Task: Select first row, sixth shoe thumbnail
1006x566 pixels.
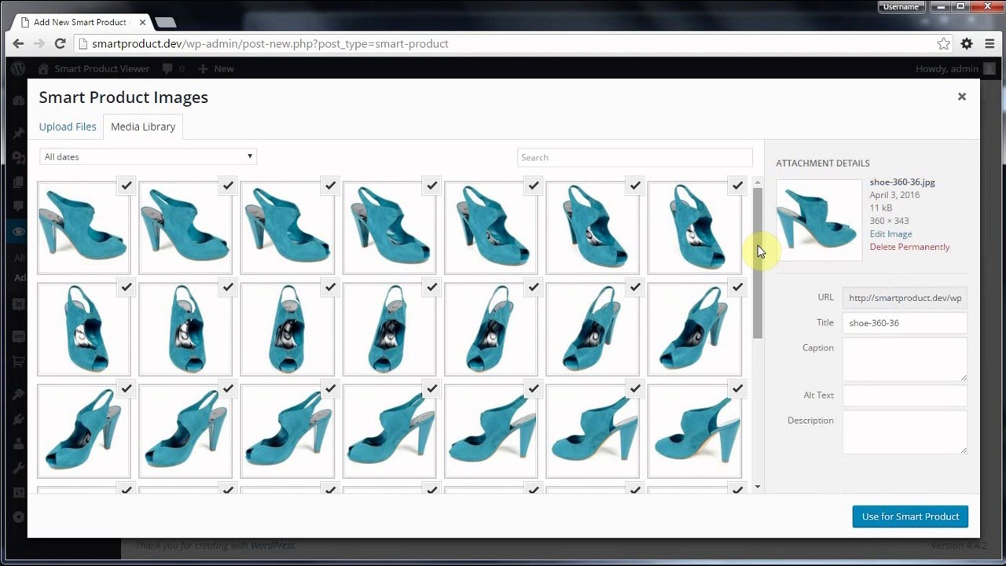Action: 593,228
